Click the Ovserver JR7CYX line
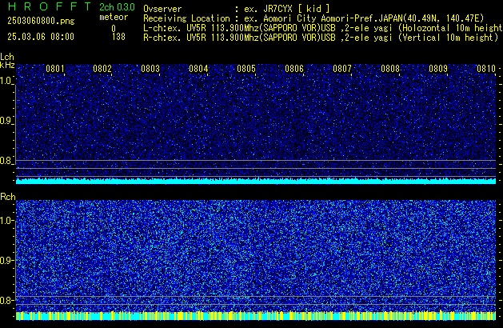Viewport: 503px width, 328px height. [x=237, y=9]
